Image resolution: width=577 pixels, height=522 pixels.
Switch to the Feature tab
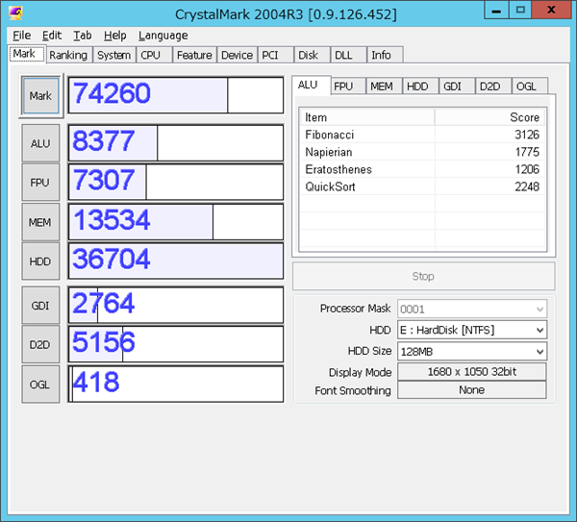pos(194,55)
